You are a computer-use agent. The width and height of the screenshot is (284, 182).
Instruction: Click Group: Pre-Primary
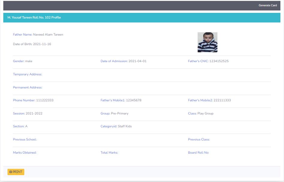(115, 113)
